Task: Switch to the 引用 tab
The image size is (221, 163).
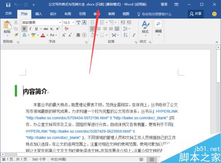Action: [x=82, y=14]
